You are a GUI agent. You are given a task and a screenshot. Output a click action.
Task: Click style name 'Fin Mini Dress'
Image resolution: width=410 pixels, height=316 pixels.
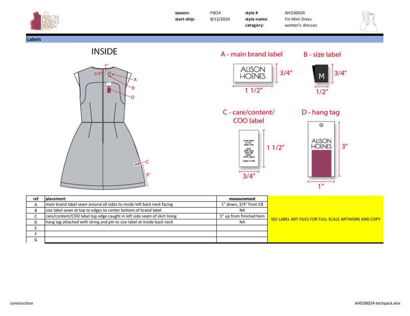pos(298,19)
